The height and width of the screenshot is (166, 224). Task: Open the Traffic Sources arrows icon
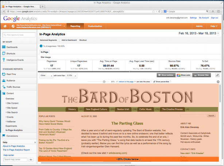point(4,87)
